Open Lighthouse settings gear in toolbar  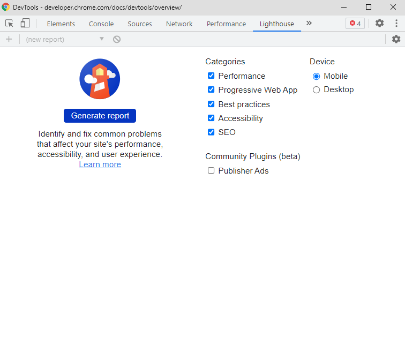[396, 39]
